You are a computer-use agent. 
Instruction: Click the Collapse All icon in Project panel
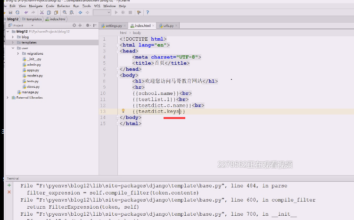[80, 25]
